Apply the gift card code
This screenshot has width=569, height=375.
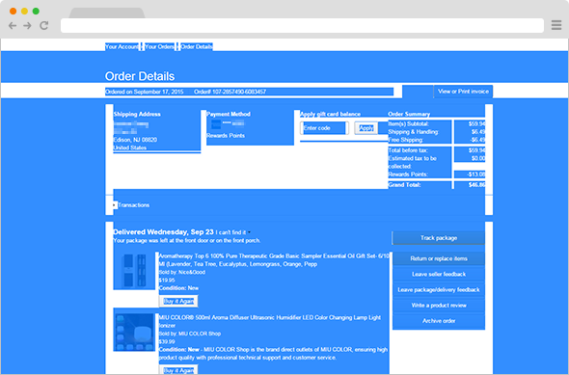click(x=366, y=128)
